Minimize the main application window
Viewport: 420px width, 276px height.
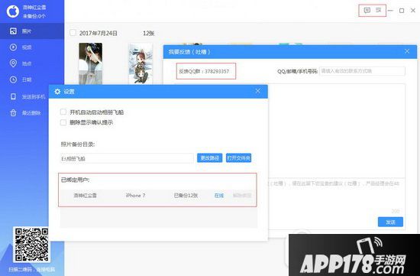pyautogui.click(x=390, y=11)
